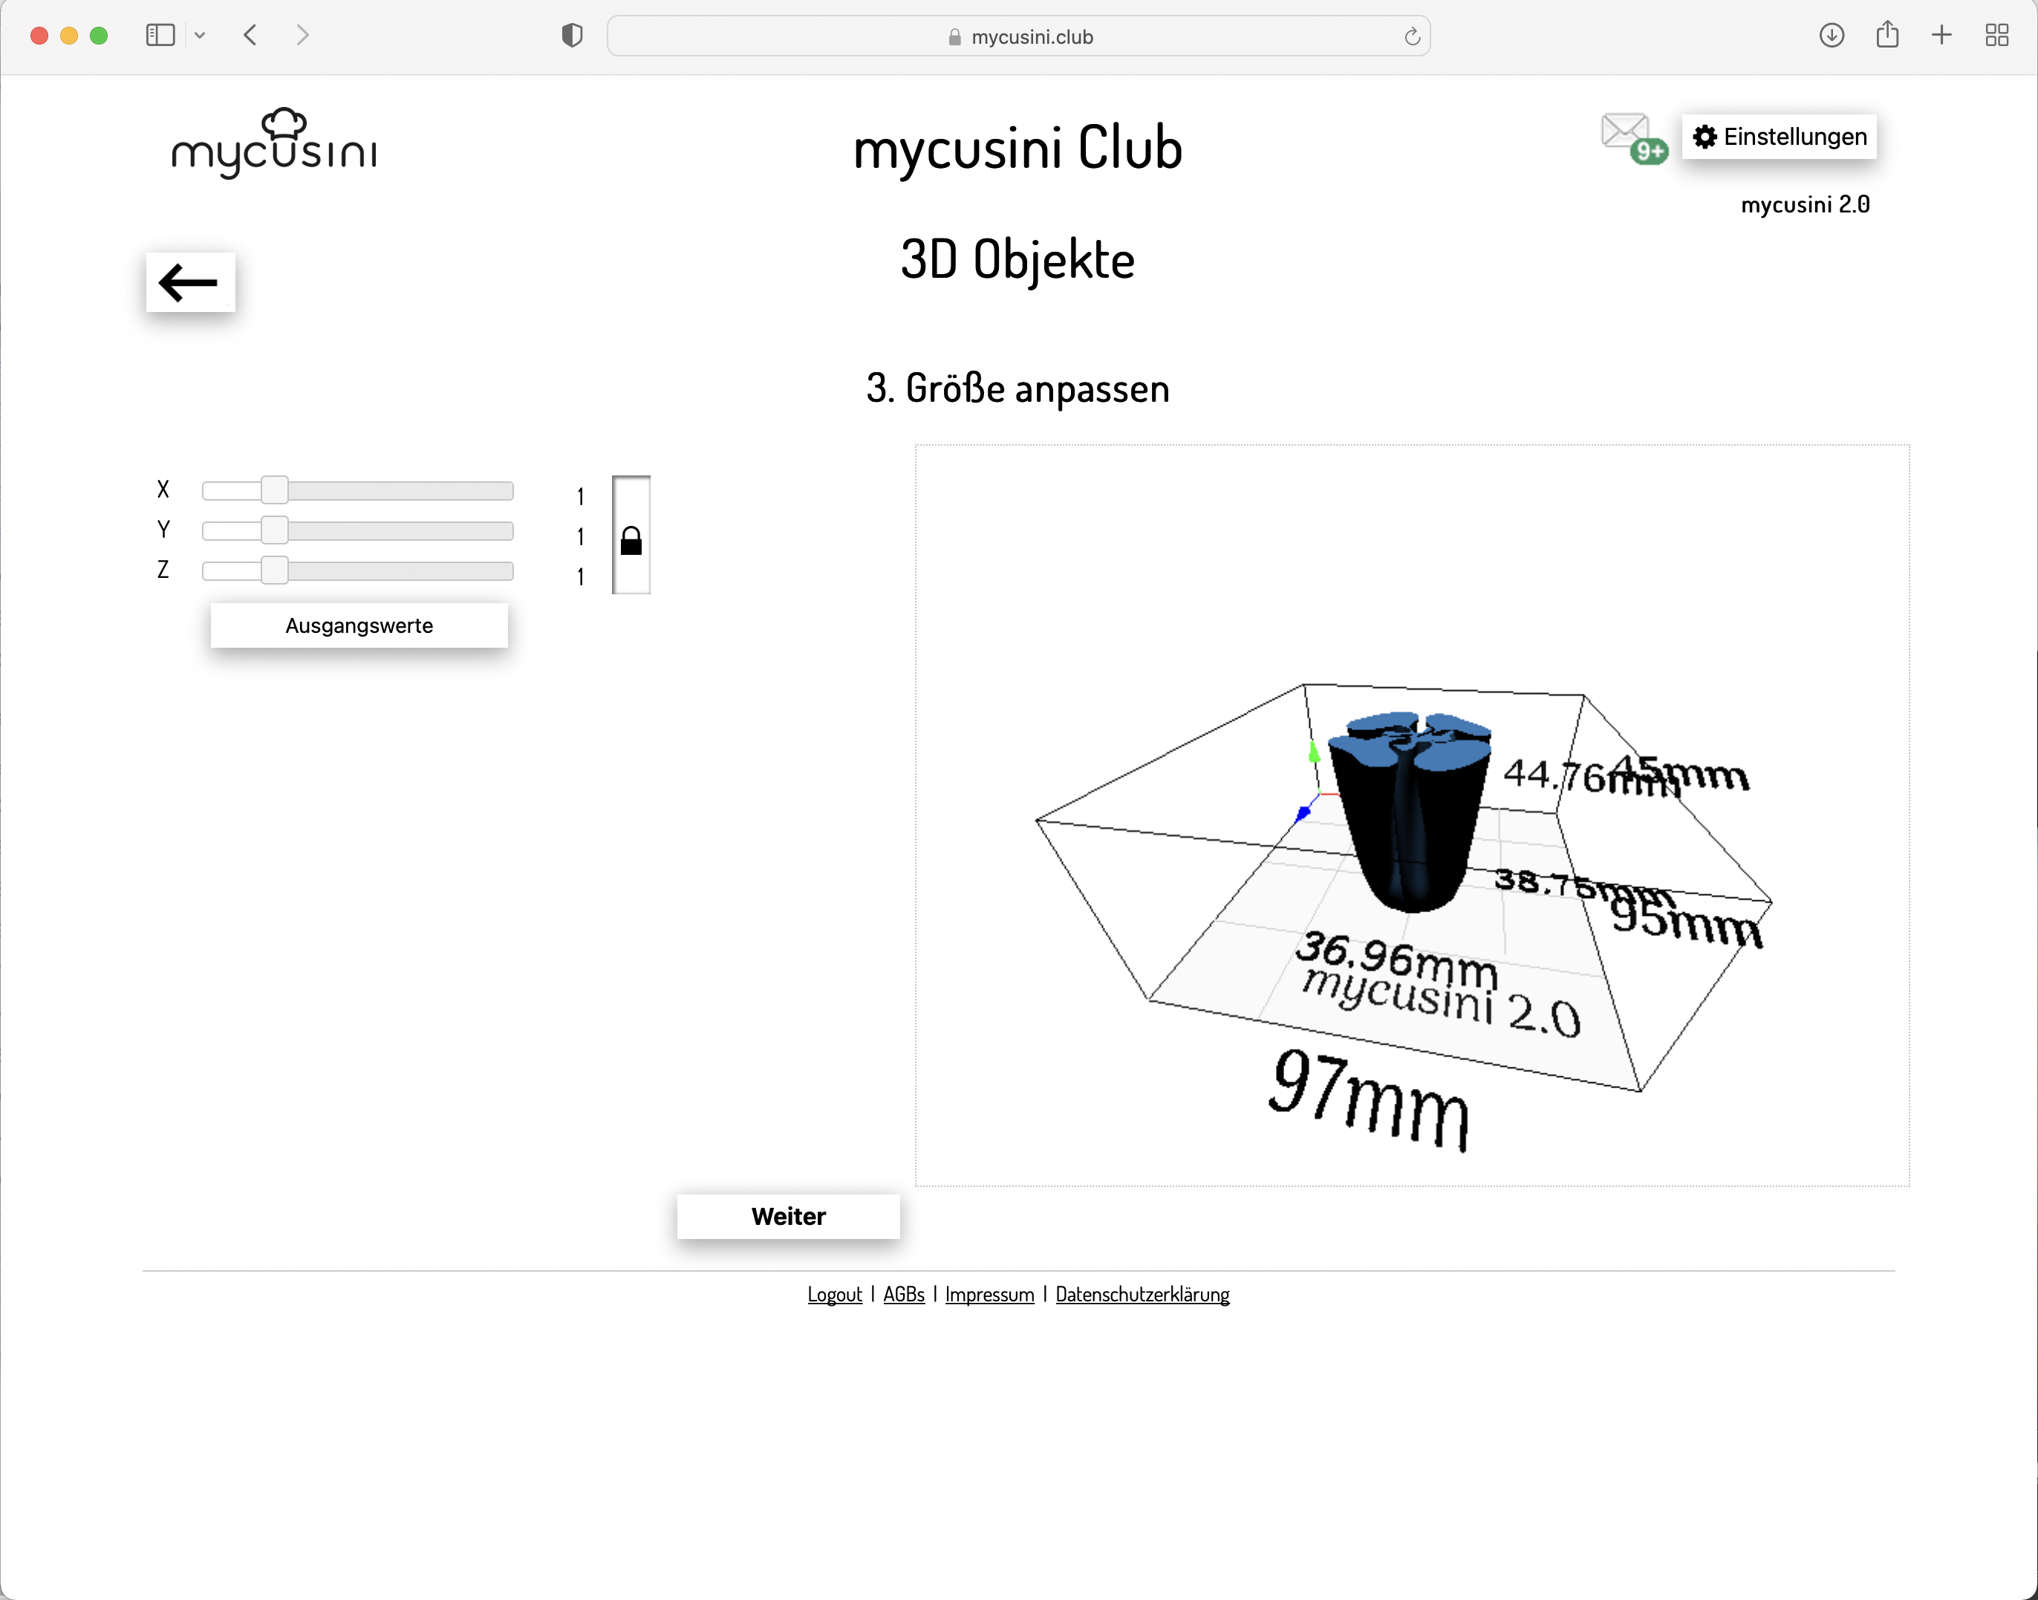This screenshot has height=1600, width=2038.
Task: Click the Z axis scale slider
Action: [357, 570]
